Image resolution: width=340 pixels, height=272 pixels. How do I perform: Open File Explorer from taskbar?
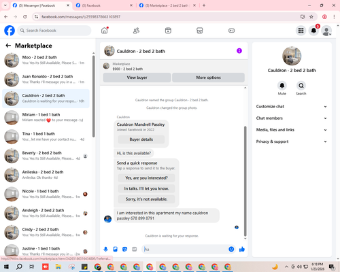click(58, 267)
